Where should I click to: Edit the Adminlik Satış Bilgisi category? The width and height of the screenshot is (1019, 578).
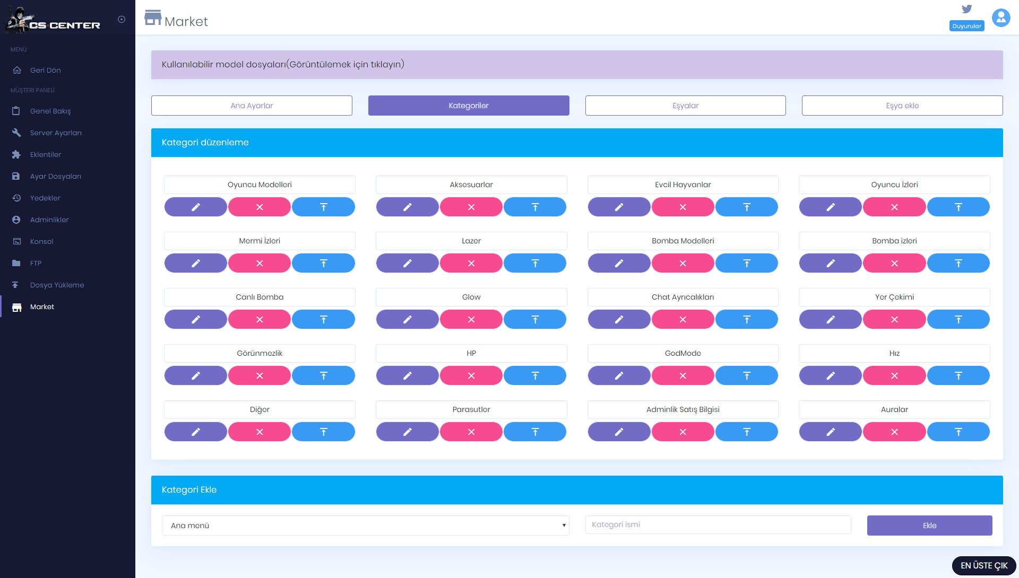(x=619, y=432)
